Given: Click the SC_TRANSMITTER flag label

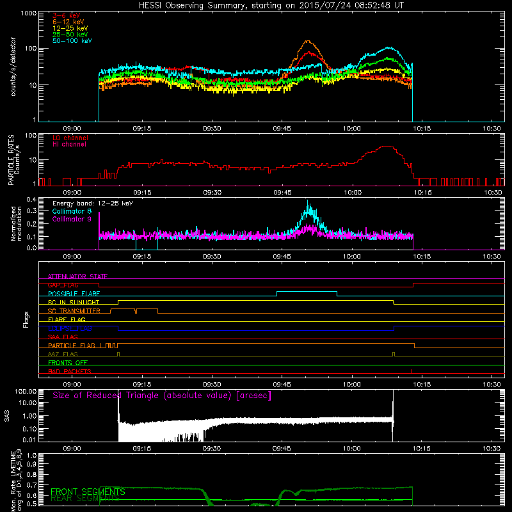Looking at the screenshot, I should (74, 311).
